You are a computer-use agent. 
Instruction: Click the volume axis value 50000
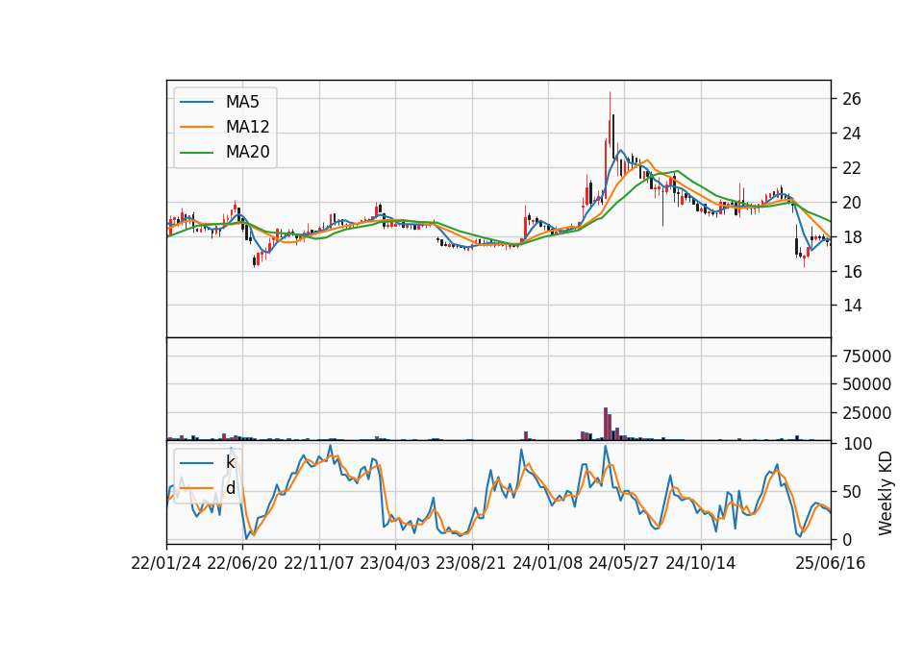(x=867, y=384)
